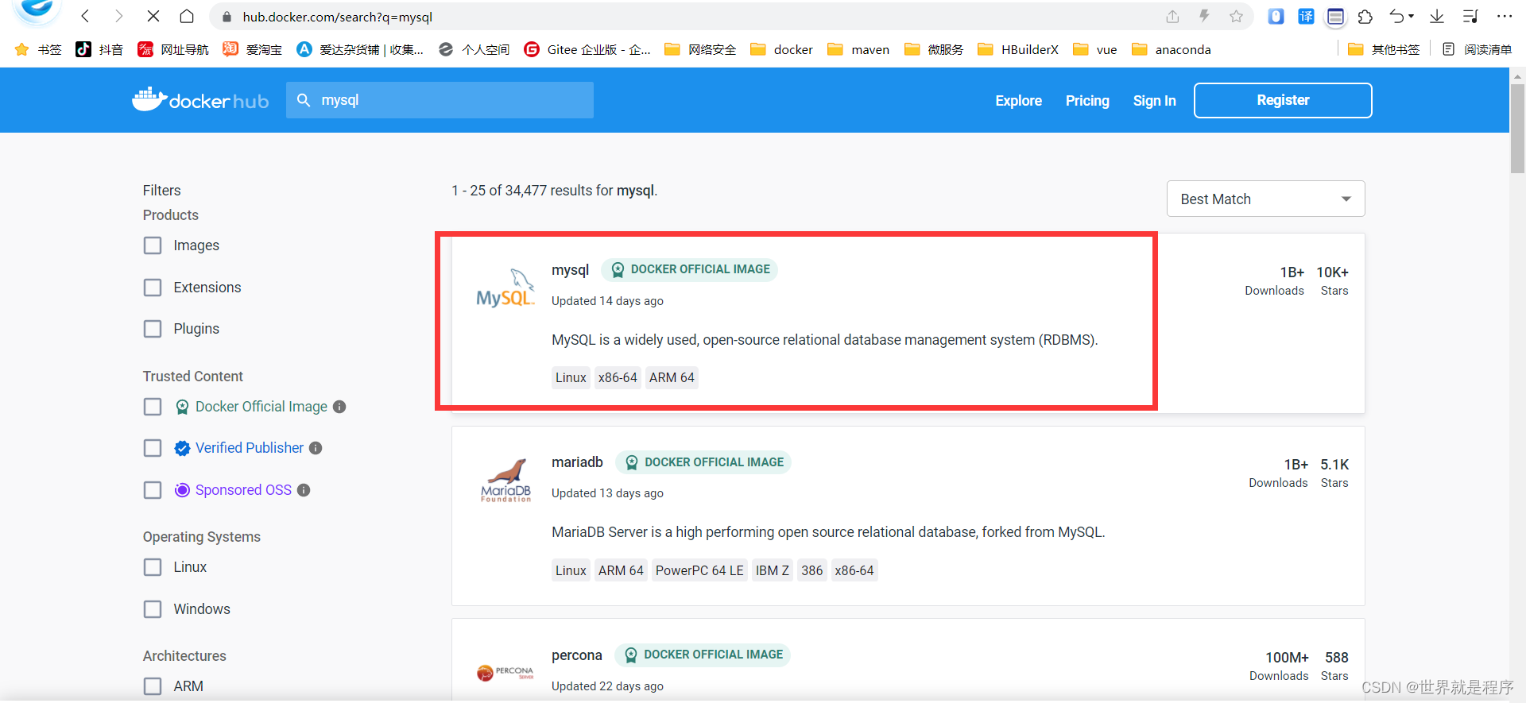
Task: Open the 阅读清单 reading list
Action: point(1478,49)
